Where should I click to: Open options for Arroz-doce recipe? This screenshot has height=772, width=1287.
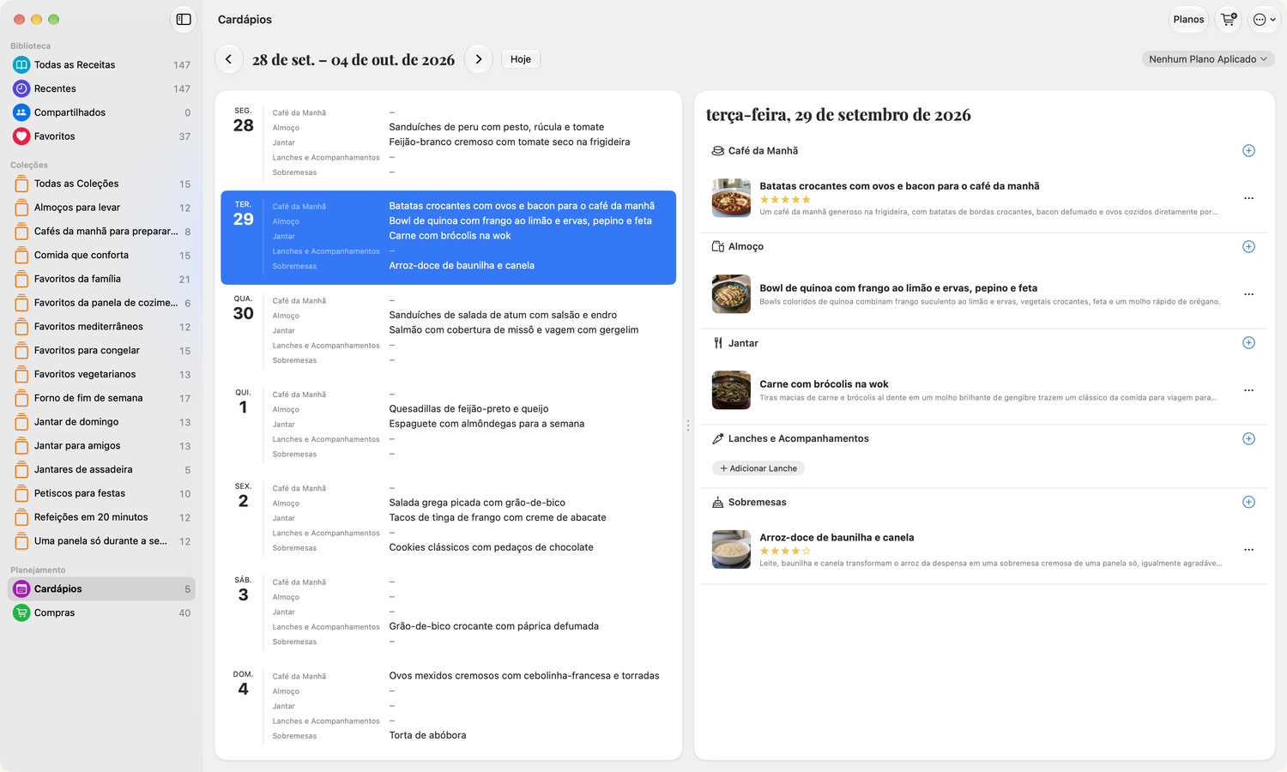[x=1248, y=550]
